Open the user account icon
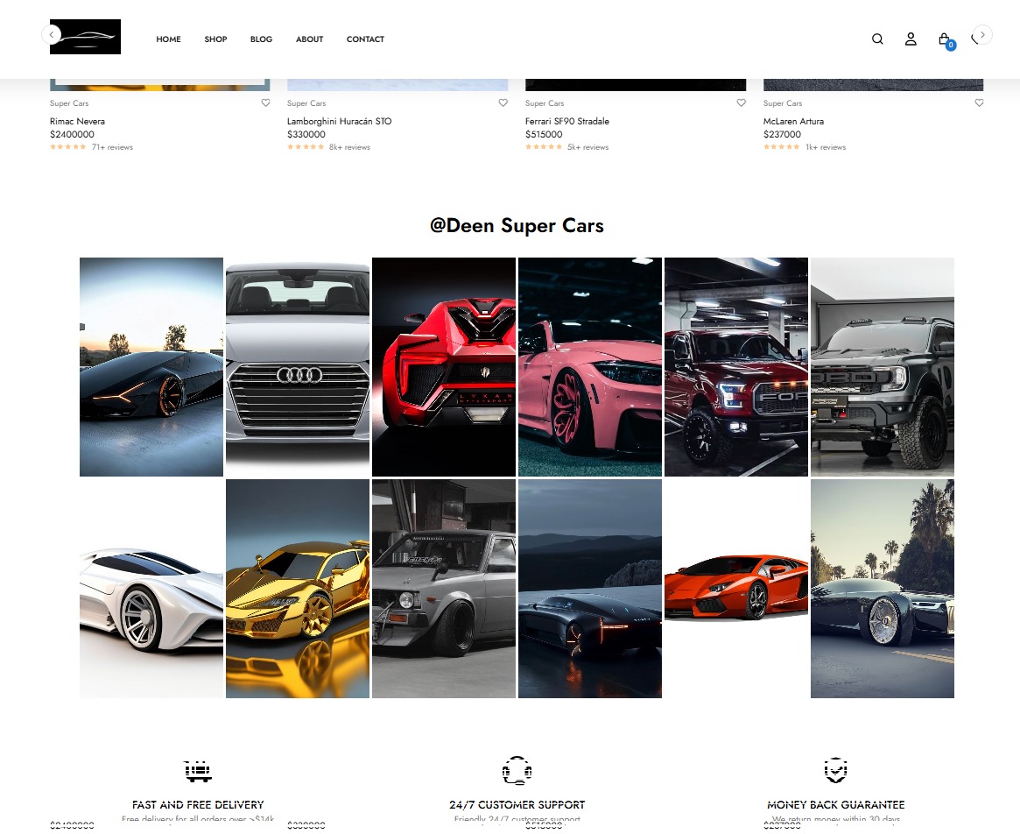The height and width of the screenshot is (834, 1020). pos(911,39)
